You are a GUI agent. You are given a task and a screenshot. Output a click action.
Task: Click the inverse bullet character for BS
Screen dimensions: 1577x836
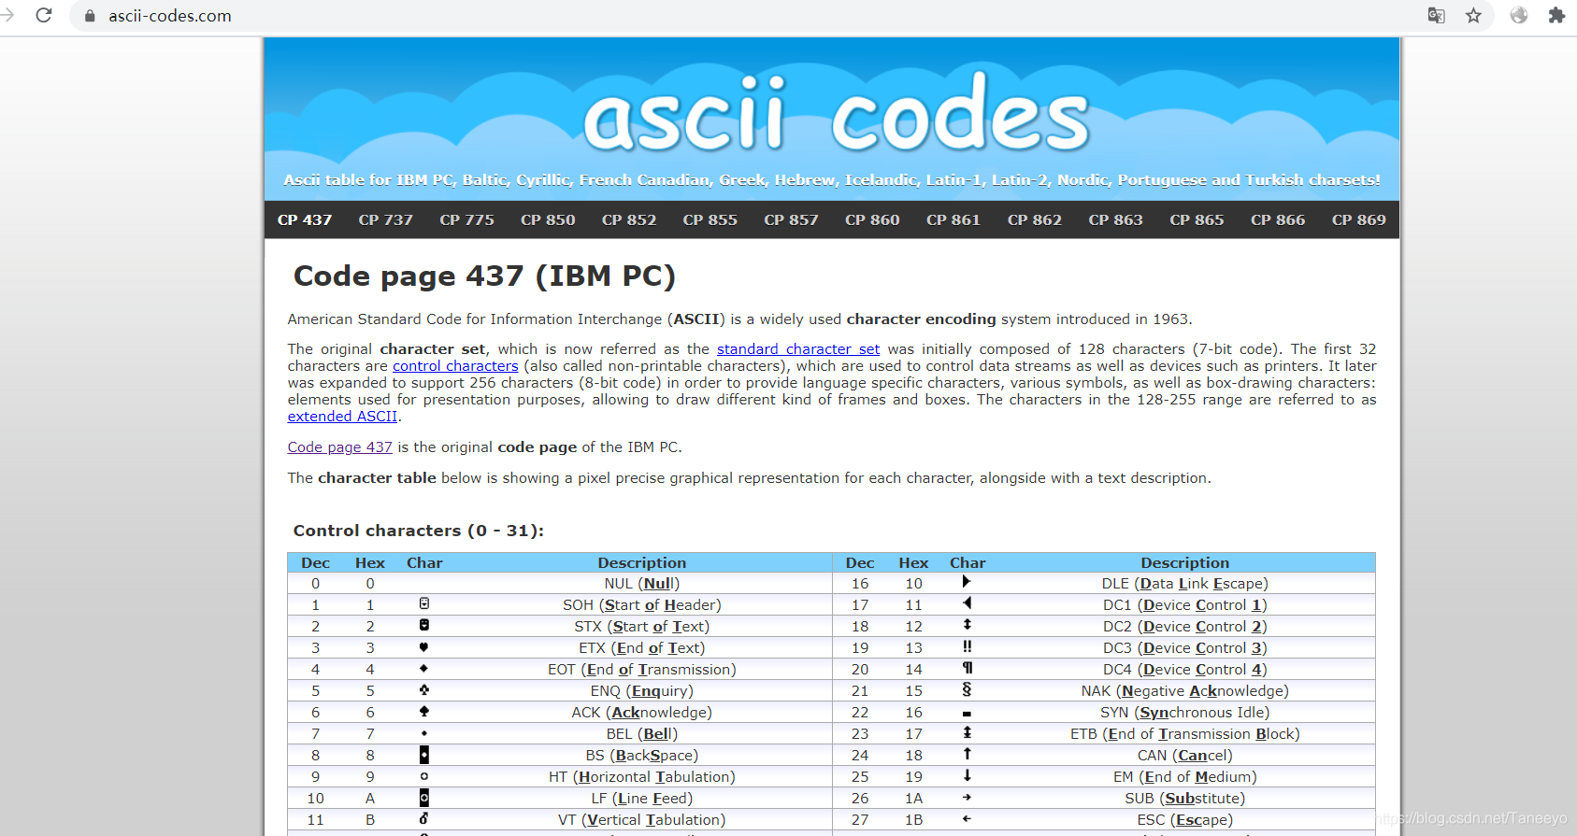pyautogui.click(x=424, y=755)
